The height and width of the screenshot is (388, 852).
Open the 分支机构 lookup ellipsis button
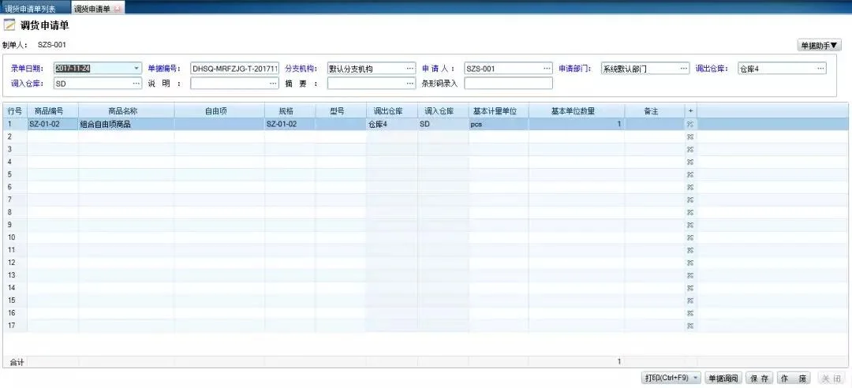point(410,69)
